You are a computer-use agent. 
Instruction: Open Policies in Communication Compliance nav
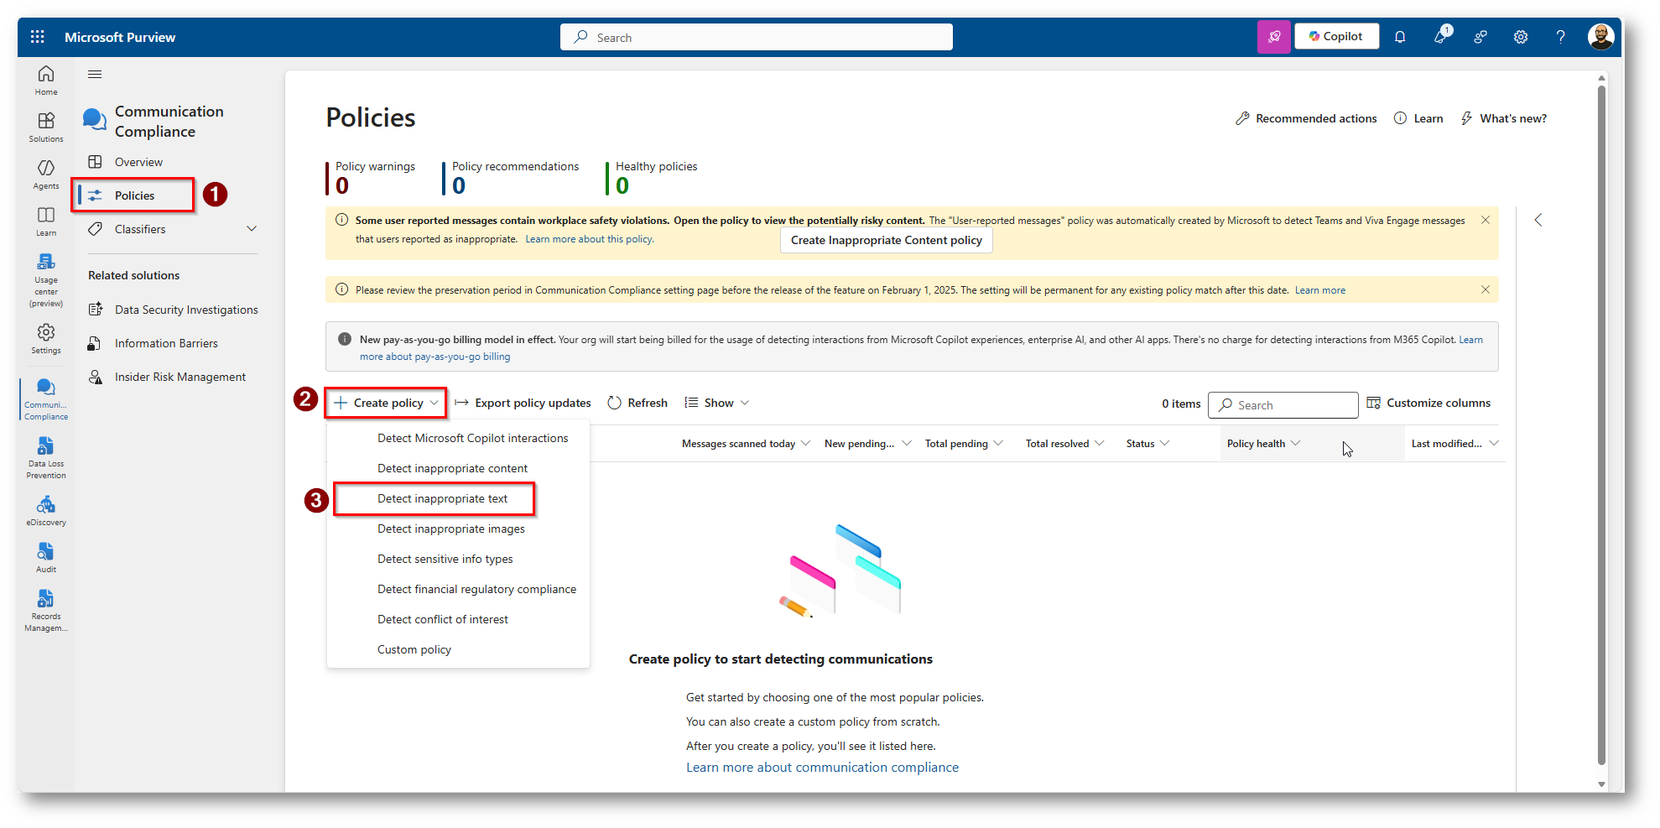click(134, 195)
